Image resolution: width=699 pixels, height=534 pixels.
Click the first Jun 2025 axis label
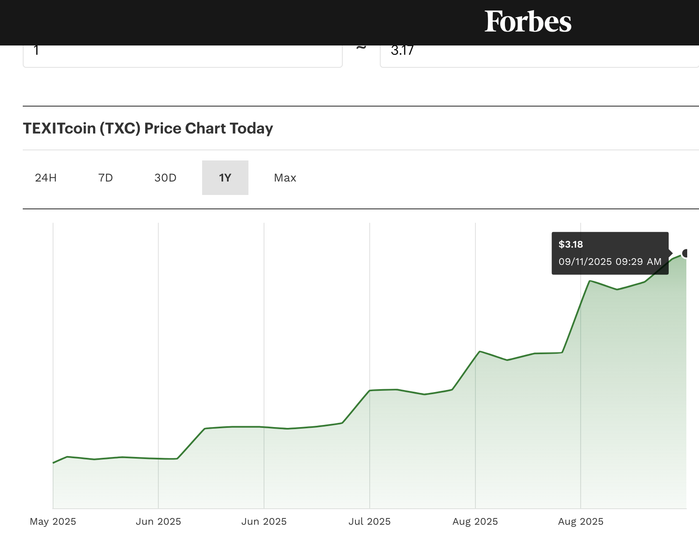point(158,521)
